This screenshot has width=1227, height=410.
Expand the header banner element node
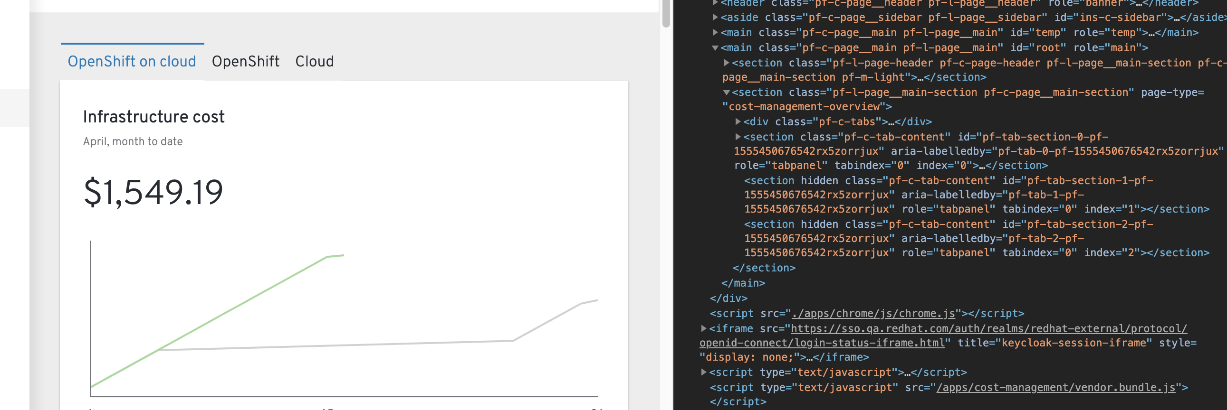pyautogui.click(x=715, y=3)
